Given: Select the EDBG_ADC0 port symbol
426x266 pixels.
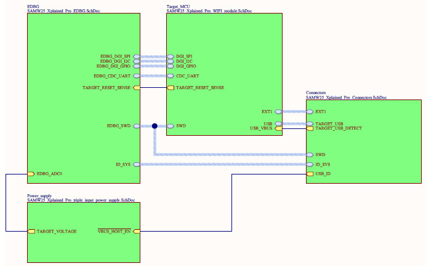Looking at the screenshot, I should (31, 174).
